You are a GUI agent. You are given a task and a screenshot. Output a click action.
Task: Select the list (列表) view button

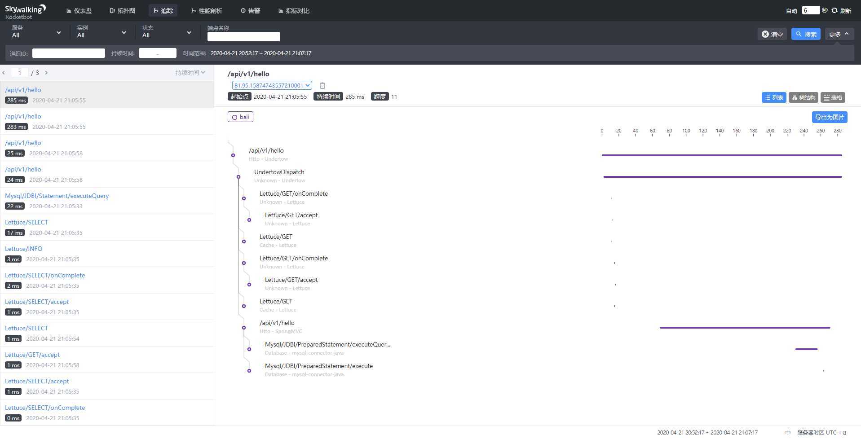773,97
